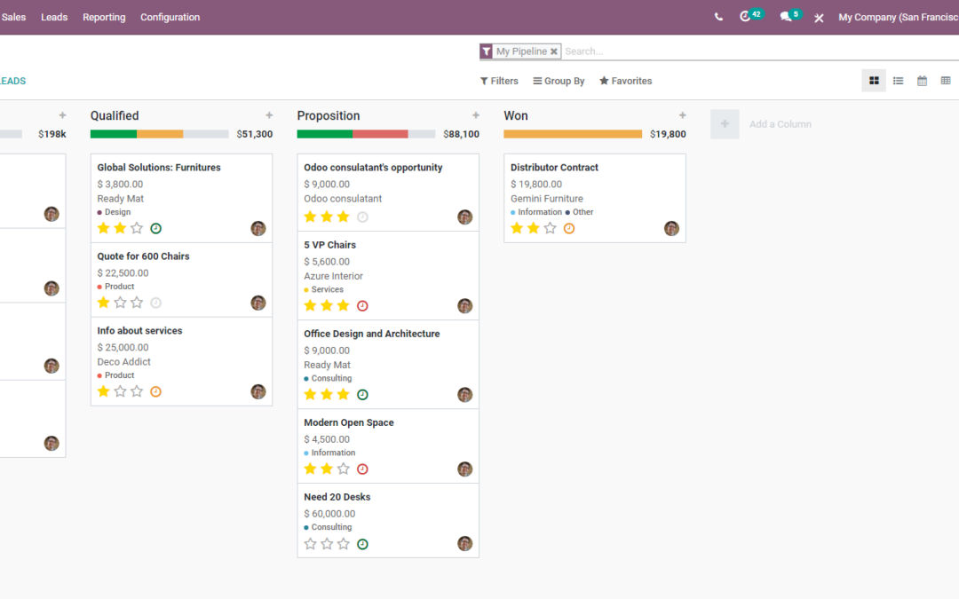
Task: Click salesperson avatar on Need 20 Desks card
Action: [464, 543]
